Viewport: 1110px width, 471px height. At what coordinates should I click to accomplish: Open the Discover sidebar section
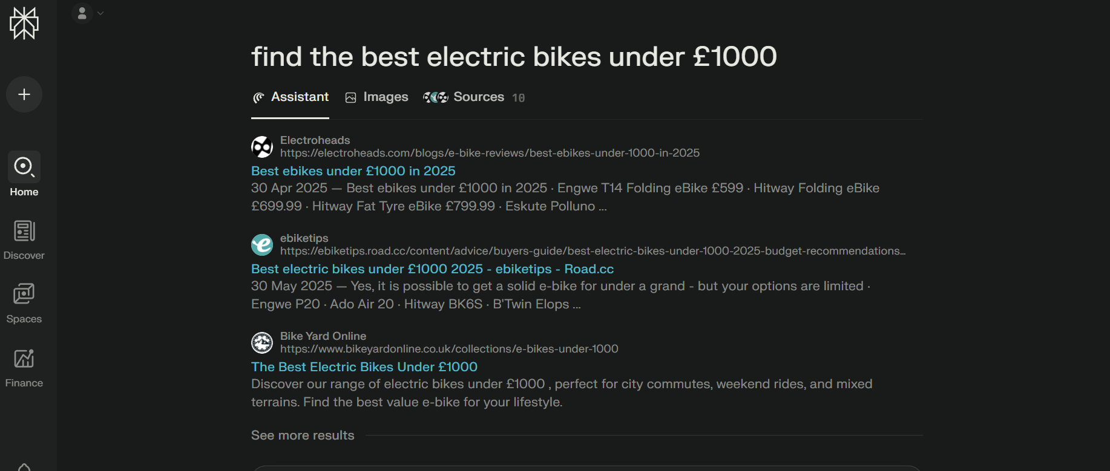24,239
